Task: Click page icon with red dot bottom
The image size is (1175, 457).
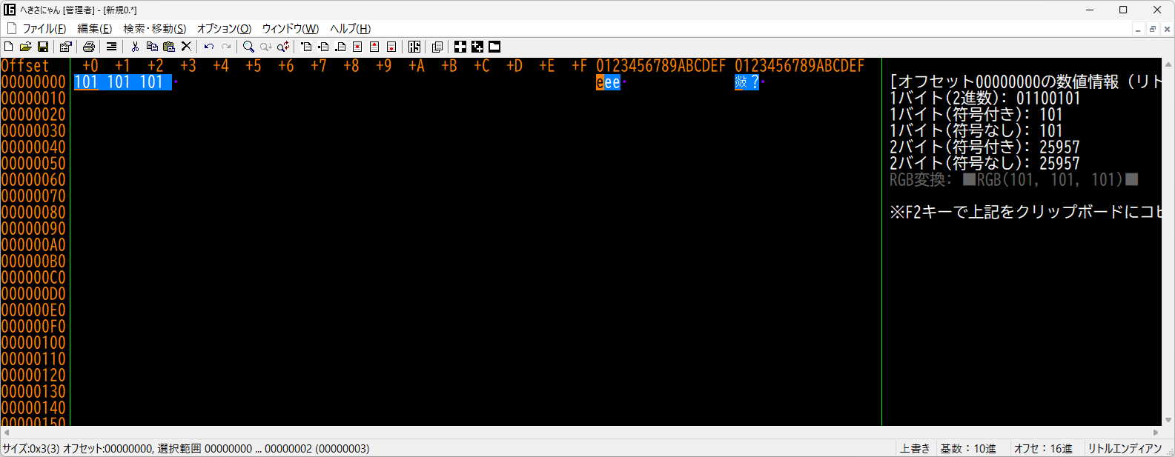Action: click(x=391, y=47)
